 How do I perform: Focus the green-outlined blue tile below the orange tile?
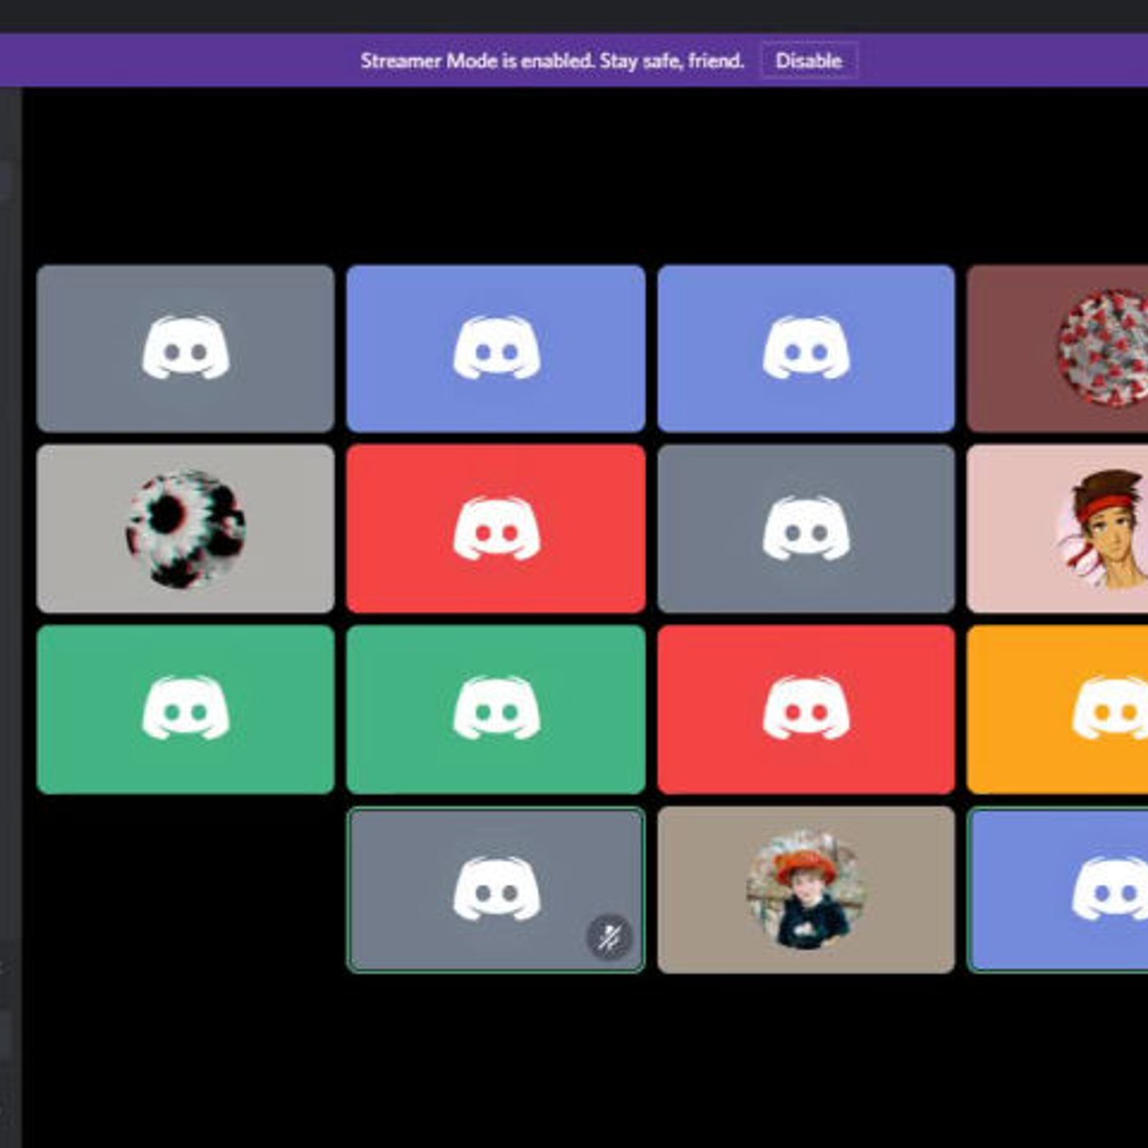click(x=1058, y=891)
